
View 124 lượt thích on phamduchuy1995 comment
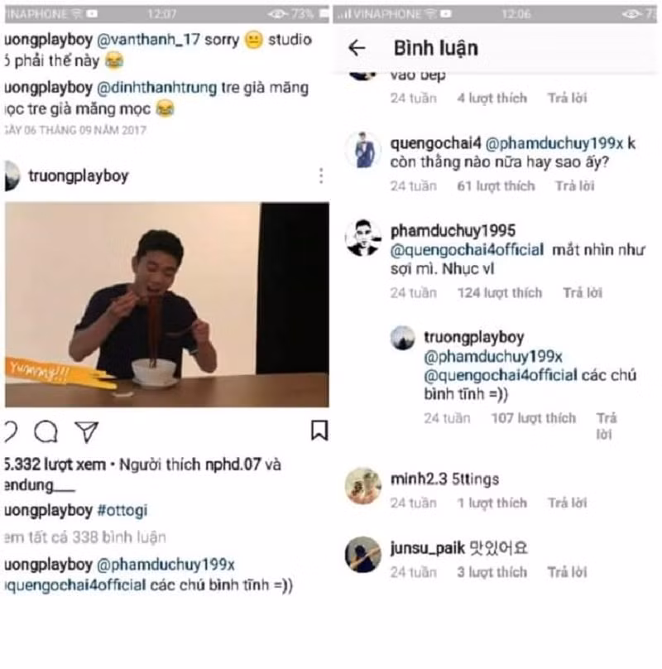point(500,293)
